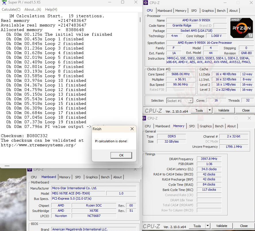255x231 pixels.
Task: Click the Core Speed value 5688.06 MHz
Action: click(180, 74)
